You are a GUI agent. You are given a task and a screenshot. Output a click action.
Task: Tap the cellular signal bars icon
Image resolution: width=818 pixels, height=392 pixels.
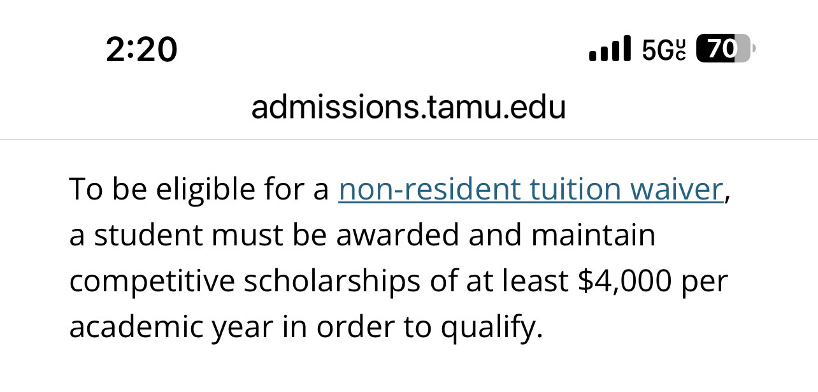pos(610,50)
